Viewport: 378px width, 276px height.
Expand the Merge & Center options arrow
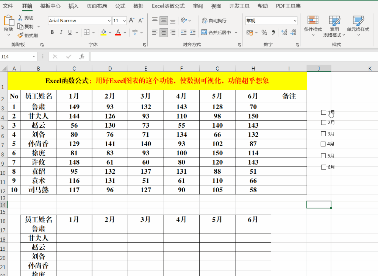click(236, 32)
